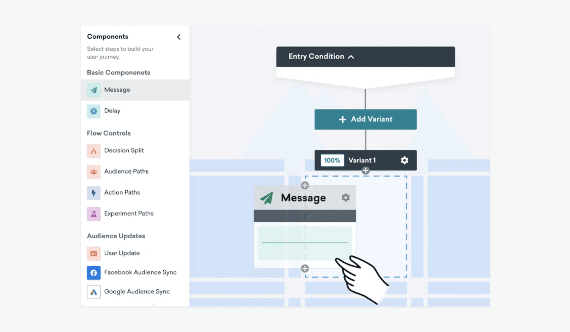
Task: Collapse the Components sidebar panel
Action: (178, 37)
